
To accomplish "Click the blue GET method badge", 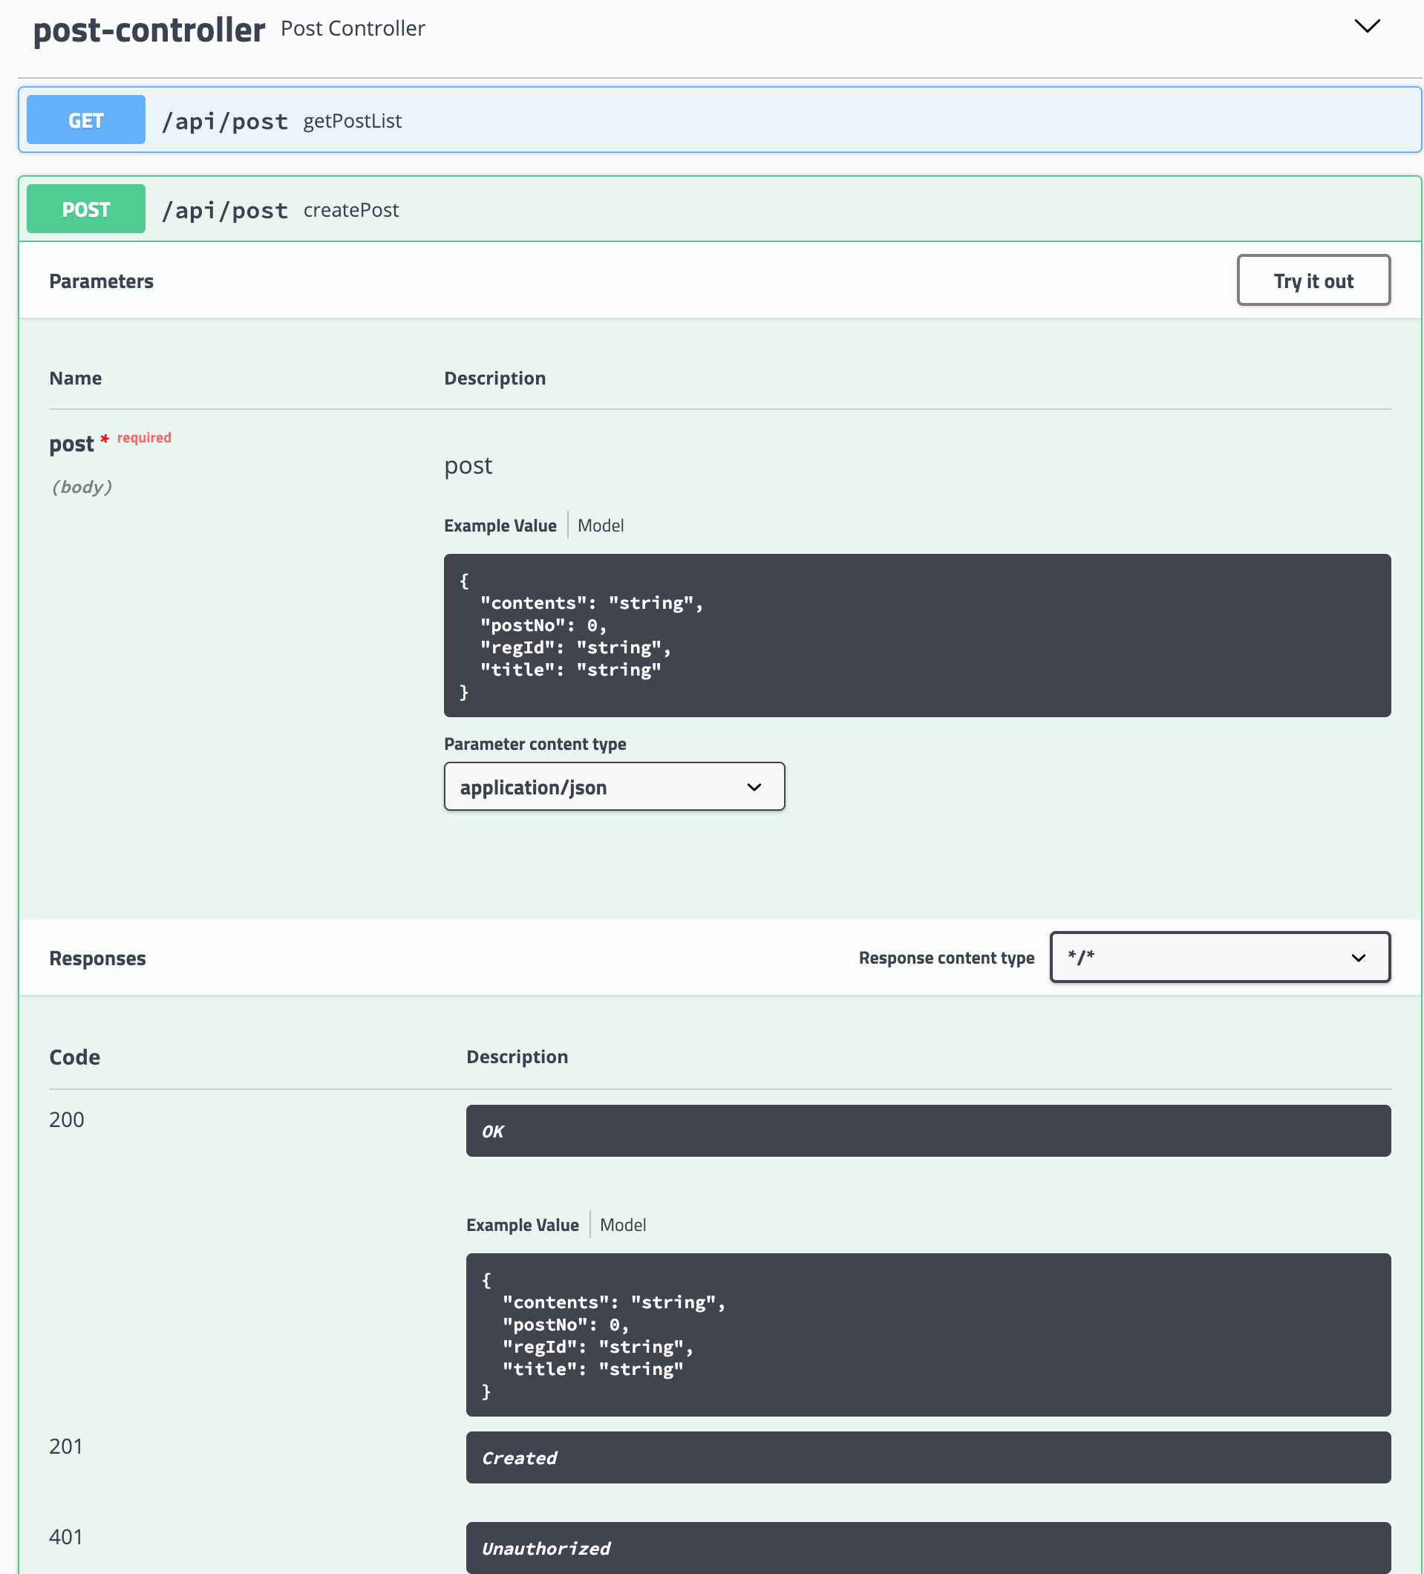I will 86,120.
